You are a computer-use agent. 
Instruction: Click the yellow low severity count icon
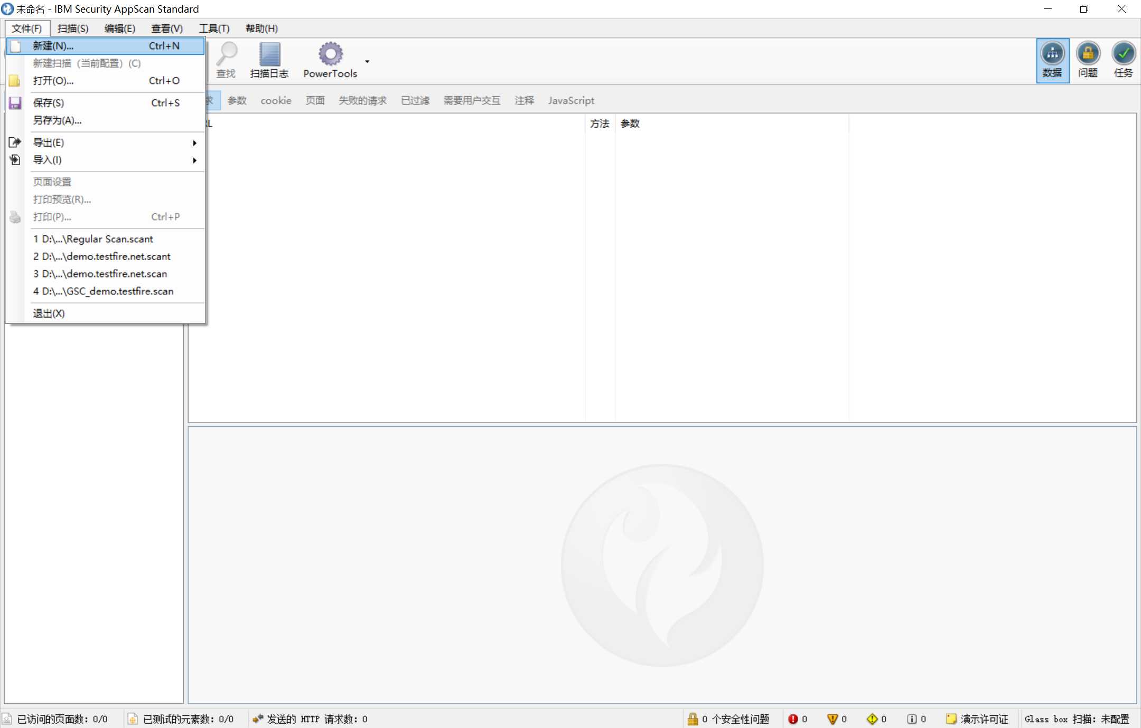click(872, 719)
